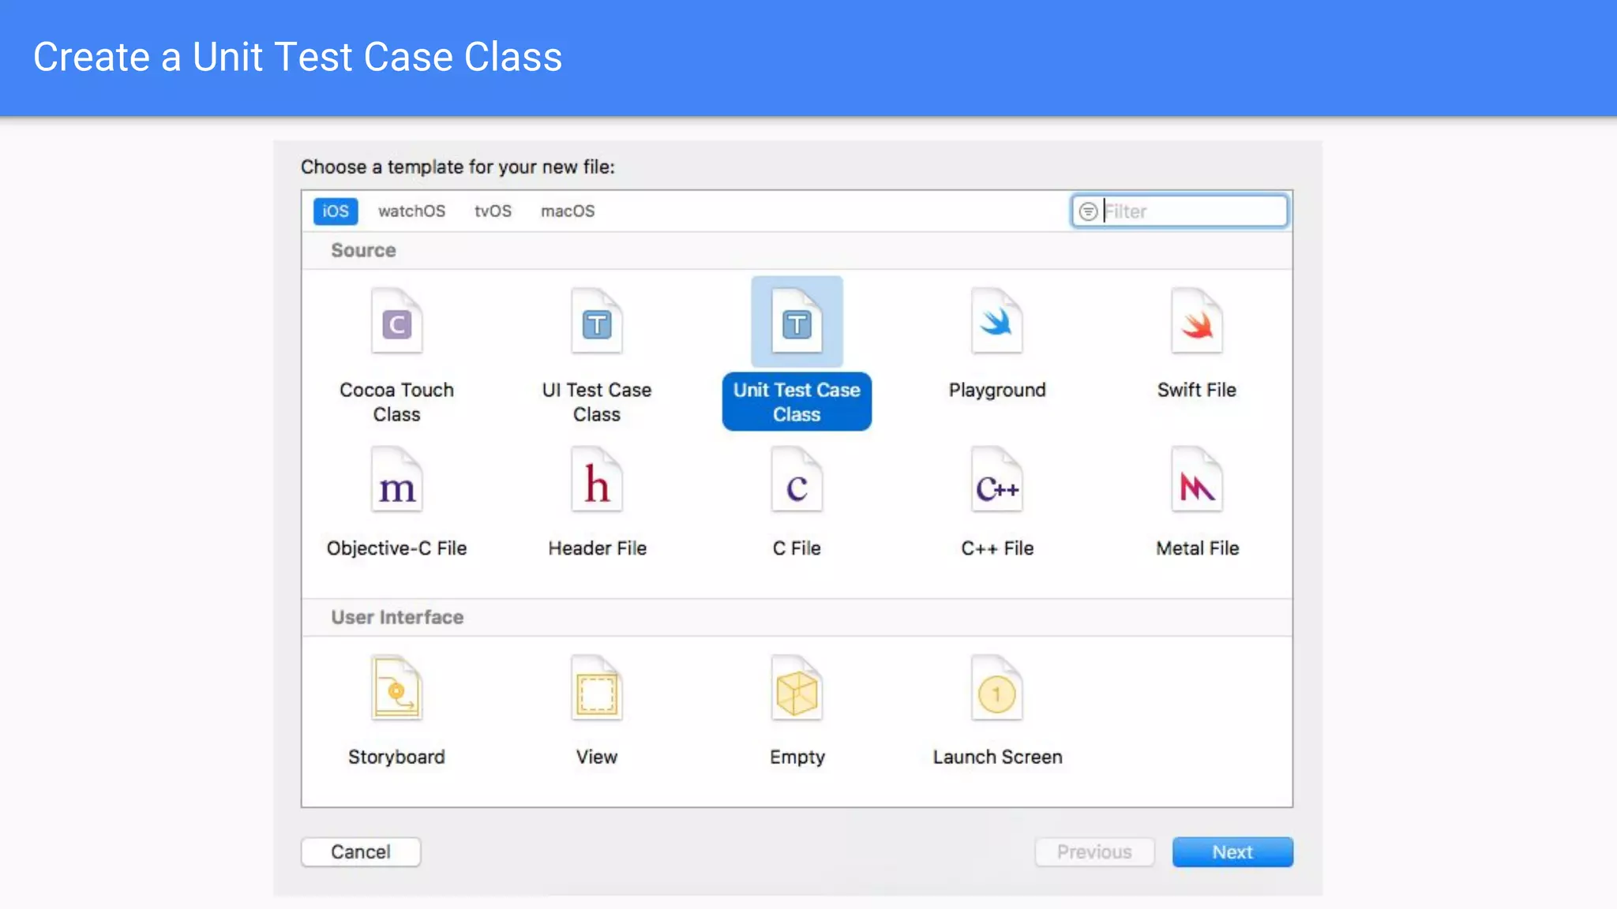Select the Storyboard template icon
The height and width of the screenshot is (909, 1617).
coord(396,689)
